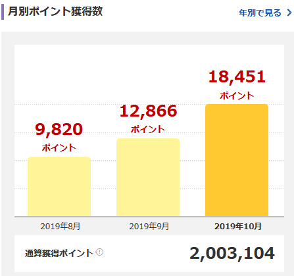Viewport: 294px width, 276px height.
Task: Click the 18,451 points value
Action: [x=237, y=77]
